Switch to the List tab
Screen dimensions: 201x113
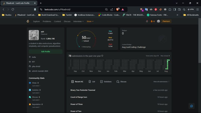(x=92, y=82)
